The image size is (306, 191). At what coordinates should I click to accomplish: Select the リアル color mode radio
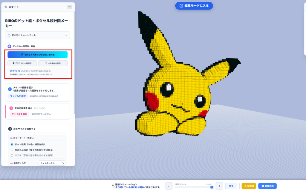12,155
